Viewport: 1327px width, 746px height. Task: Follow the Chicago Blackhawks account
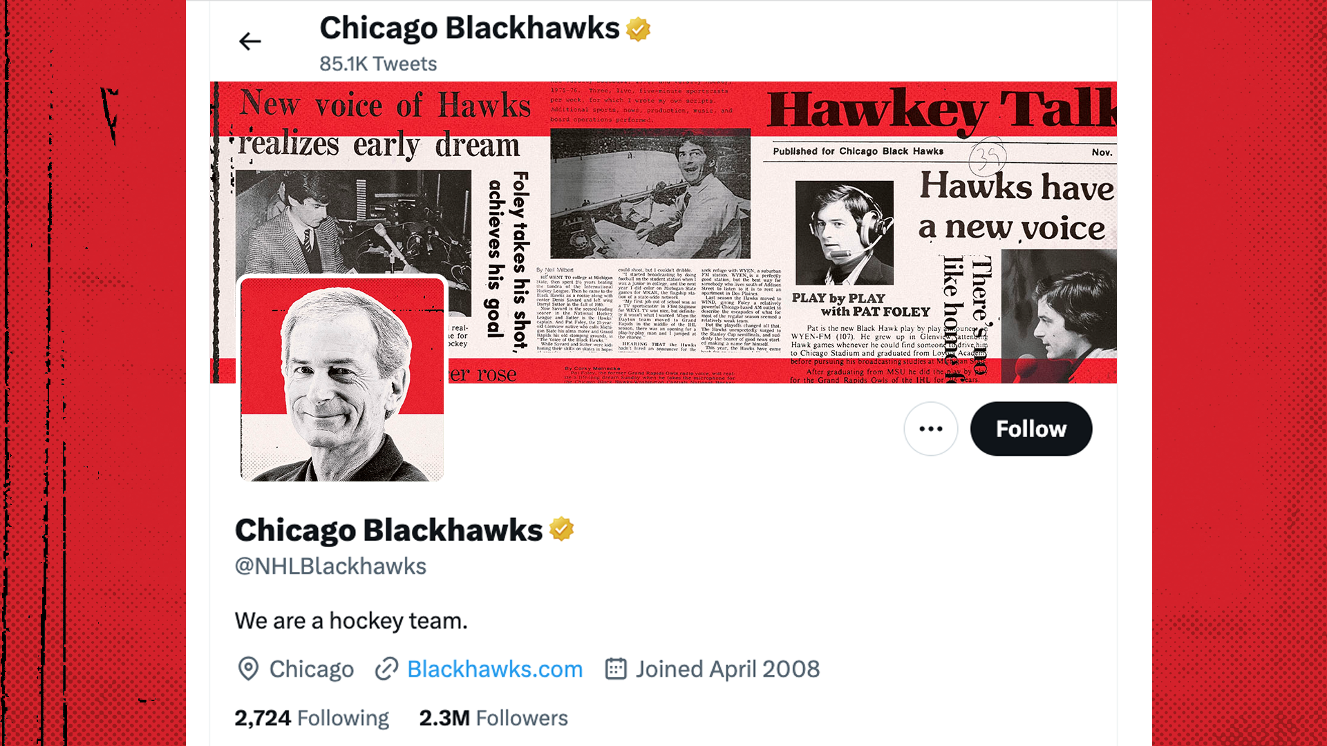point(1031,429)
